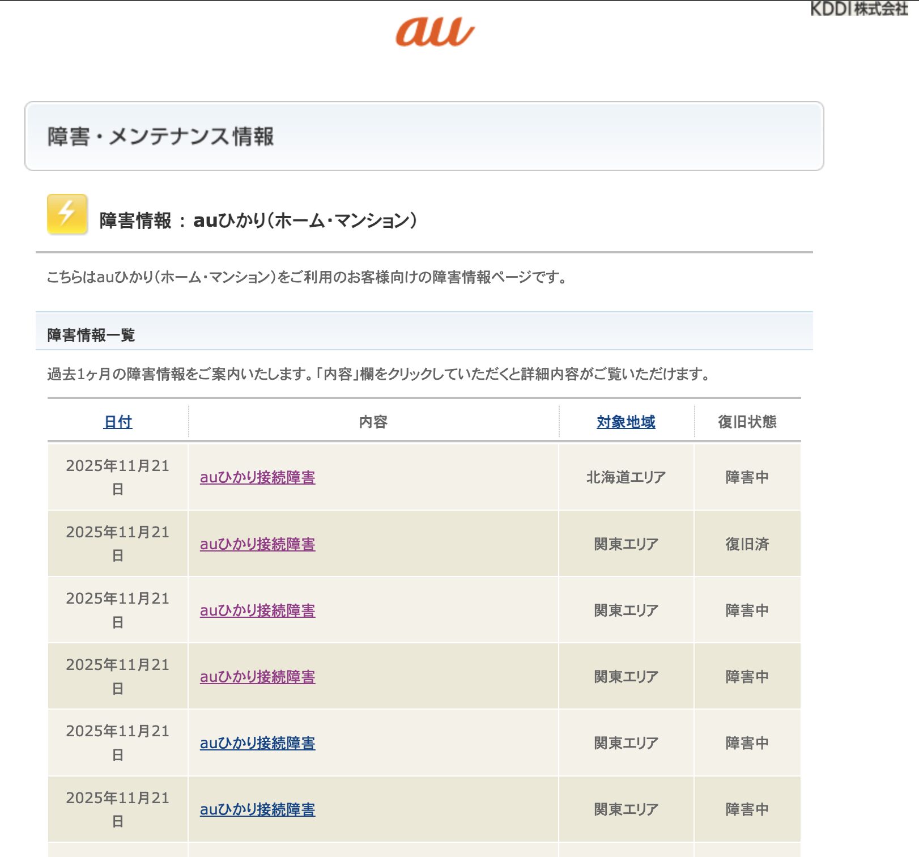The width and height of the screenshot is (919, 857).
Task: Click the orange au logo
Action: point(435,32)
